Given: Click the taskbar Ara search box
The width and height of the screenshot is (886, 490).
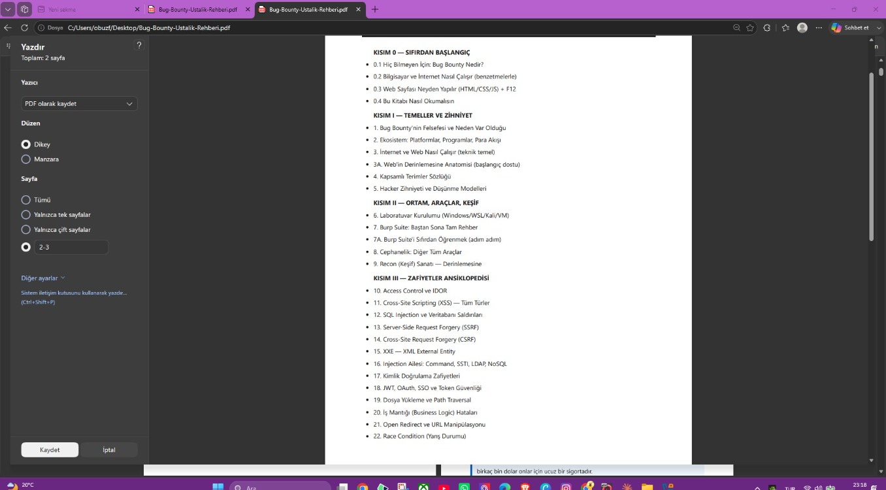Looking at the screenshot, I should pos(280,486).
